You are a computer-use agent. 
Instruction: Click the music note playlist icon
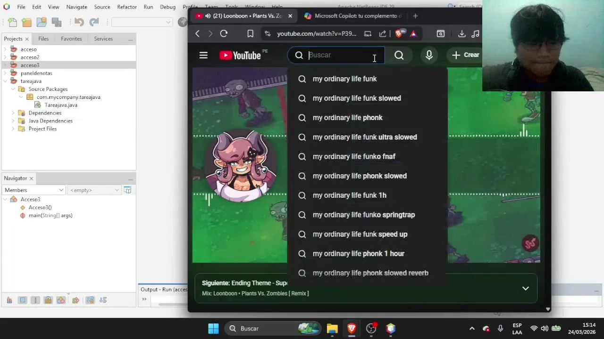[x=476, y=34]
